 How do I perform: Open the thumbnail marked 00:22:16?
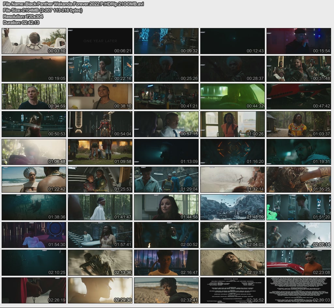coord(100,69)
